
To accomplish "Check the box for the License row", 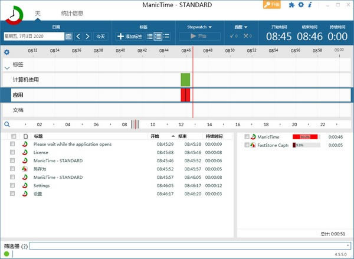I will 13,152.
